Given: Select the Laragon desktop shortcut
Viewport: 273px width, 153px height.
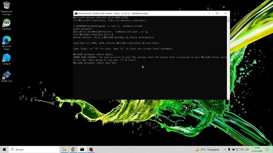Looking at the screenshot, I should click(x=7, y=59).
